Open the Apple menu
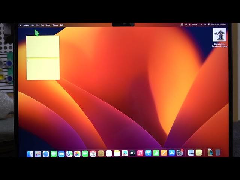Image resolution: width=240 pixels, height=180 pixels. pos(21,25)
